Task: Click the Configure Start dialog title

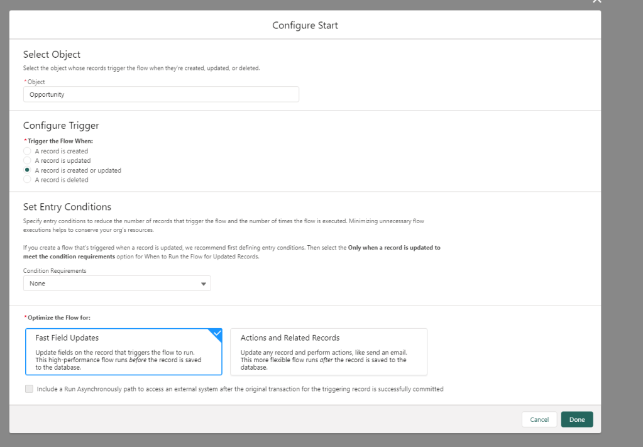Action: [305, 26]
